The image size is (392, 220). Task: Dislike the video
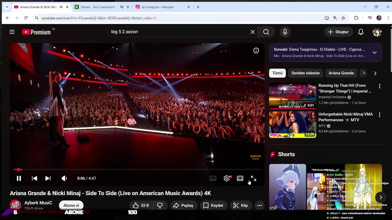tap(160, 205)
